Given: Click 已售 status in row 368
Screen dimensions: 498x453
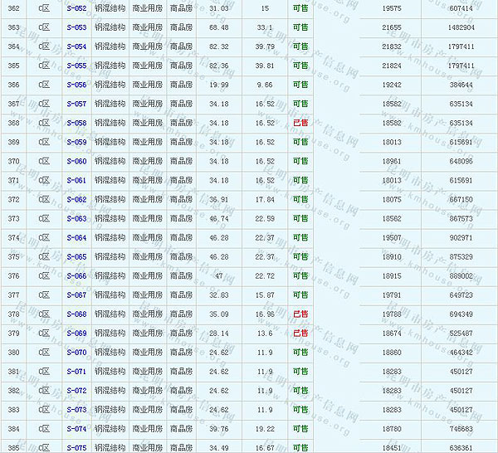Looking at the screenshot, I should (x=300, y=123).
